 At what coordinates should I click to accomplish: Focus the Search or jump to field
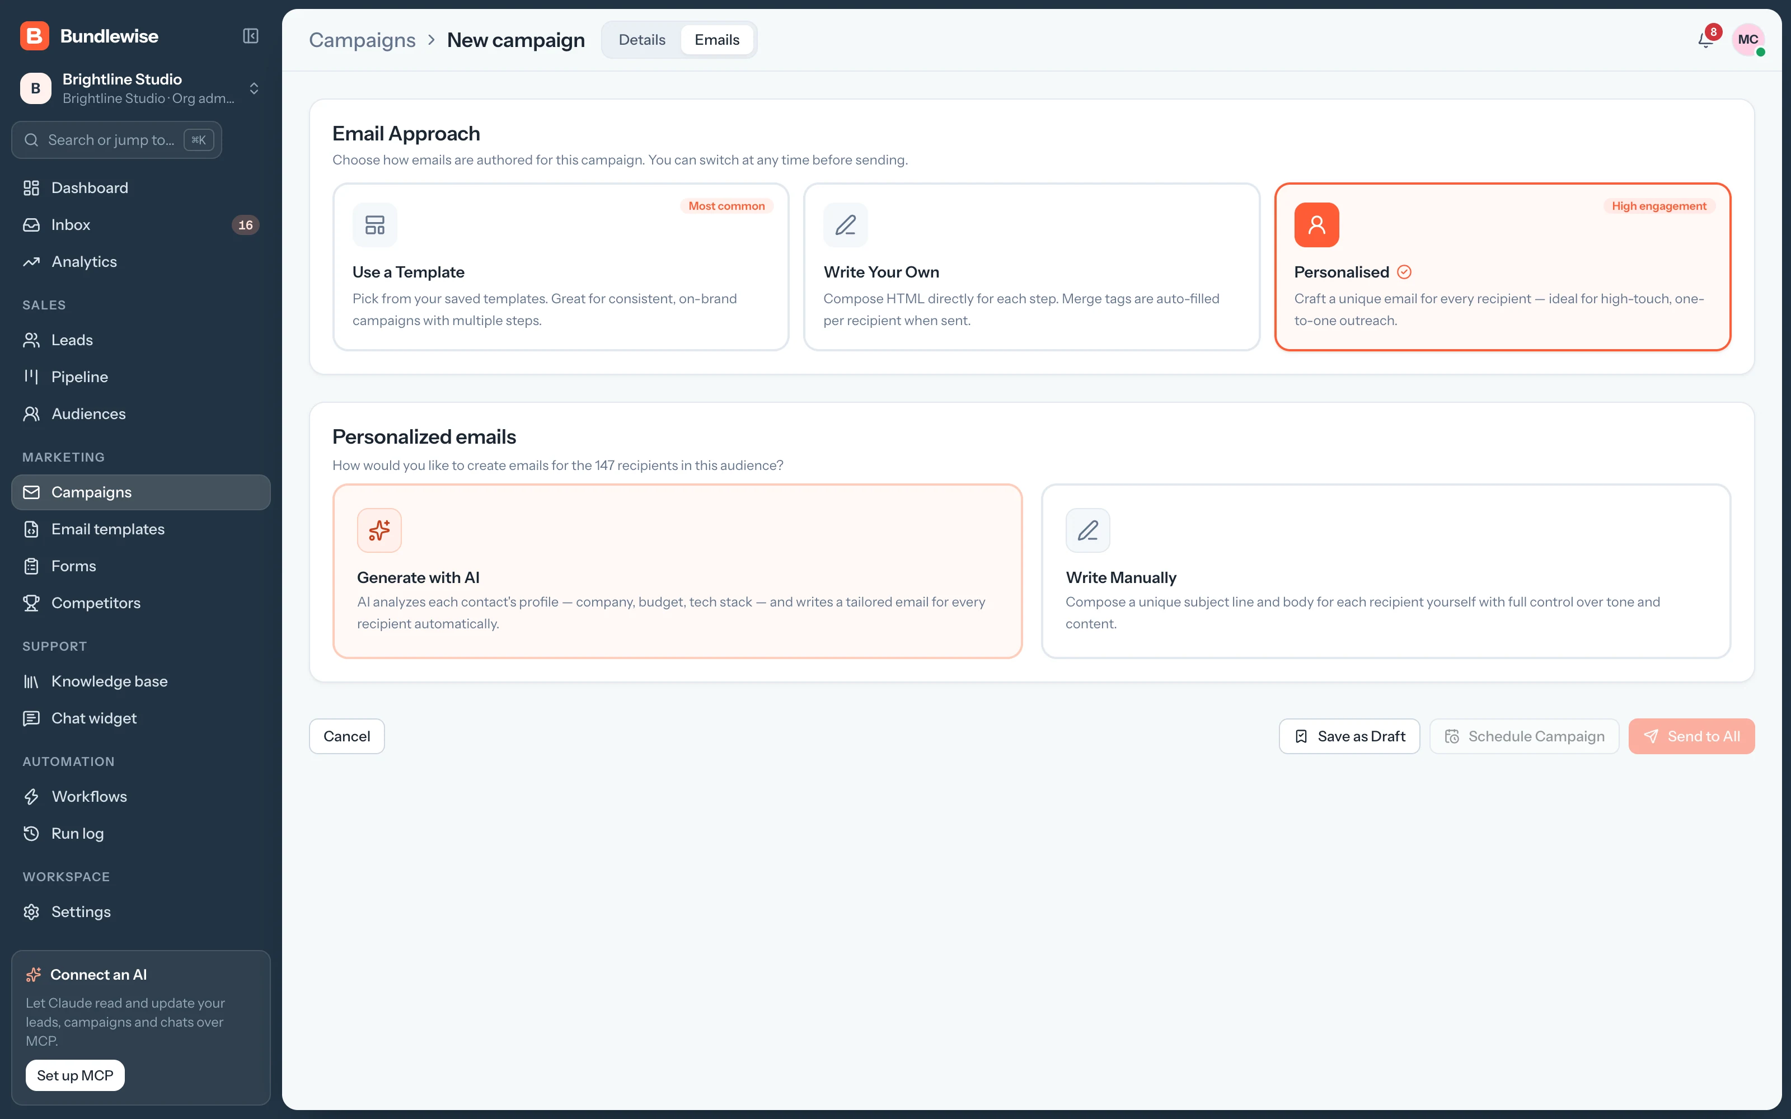point(116,140)
